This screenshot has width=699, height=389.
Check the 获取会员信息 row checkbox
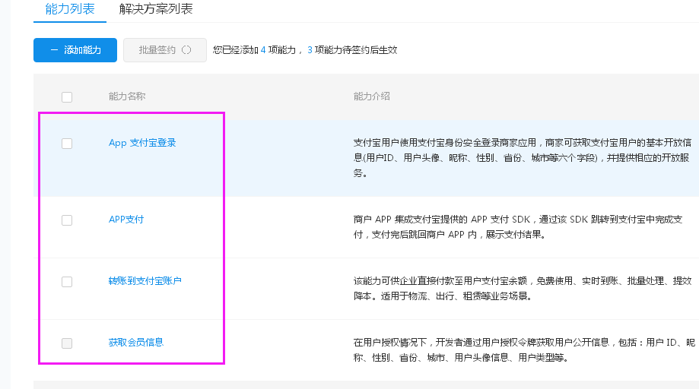click(67, 343)
